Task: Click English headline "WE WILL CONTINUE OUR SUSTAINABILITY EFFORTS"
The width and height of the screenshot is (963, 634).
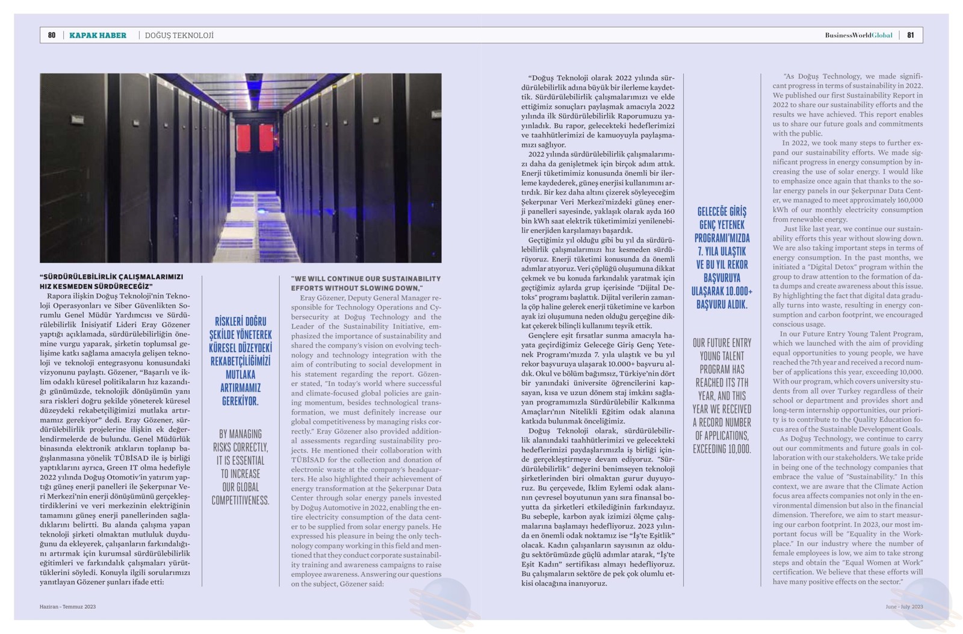Action: (366, 283)
